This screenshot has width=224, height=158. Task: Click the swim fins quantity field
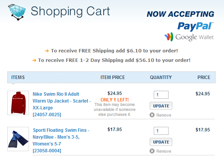click(x=161, y=131)
